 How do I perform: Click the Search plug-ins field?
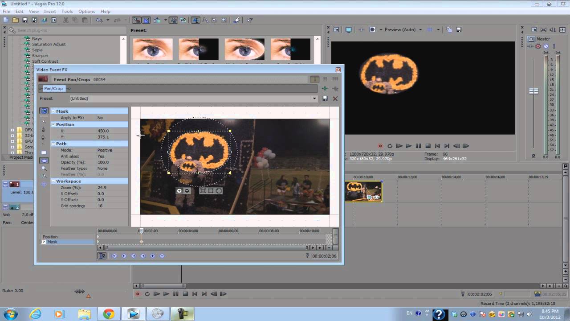coord(67,30)
